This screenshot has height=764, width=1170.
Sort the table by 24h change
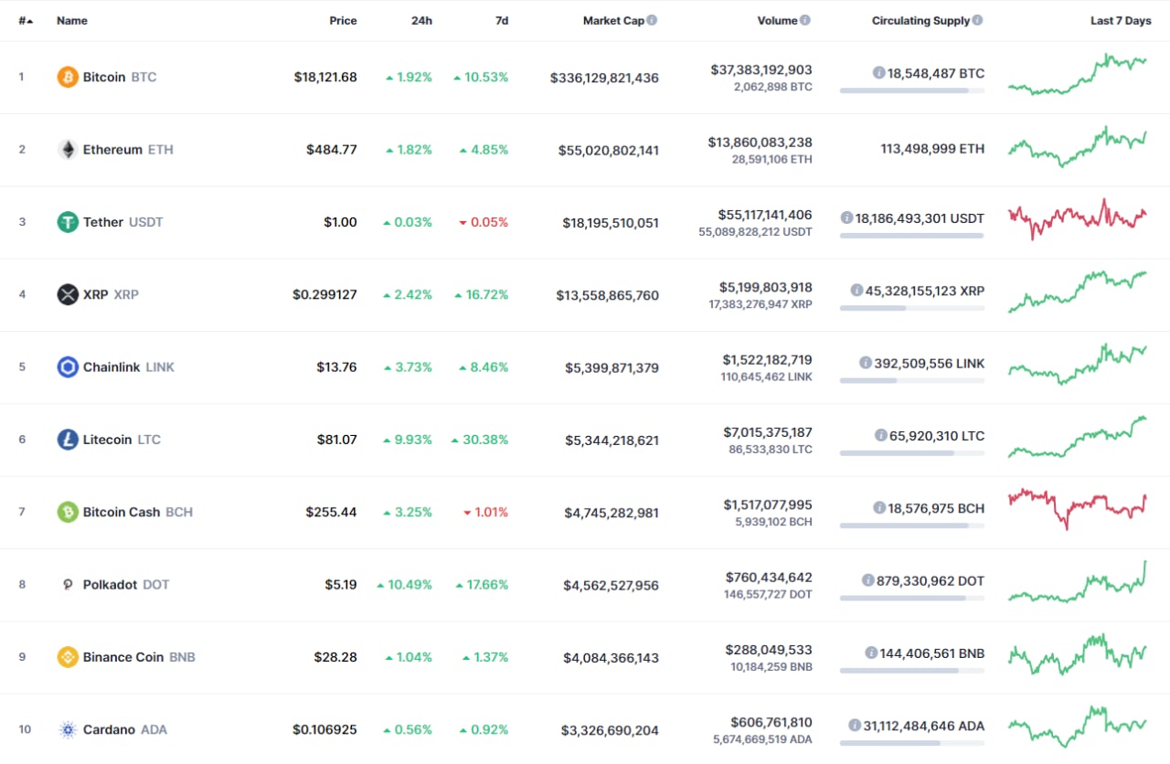click(x=421, y=20)
